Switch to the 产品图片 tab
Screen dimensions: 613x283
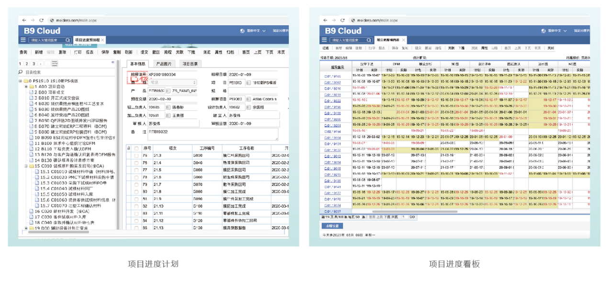[x=164, y=64]
